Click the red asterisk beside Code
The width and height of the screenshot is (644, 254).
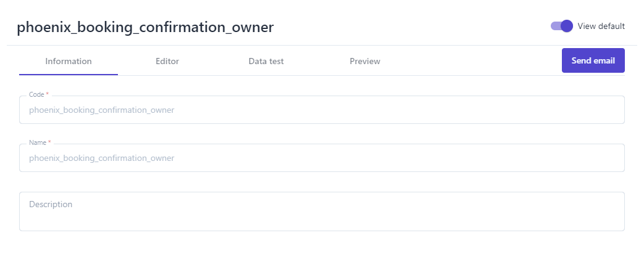[48, 94]
